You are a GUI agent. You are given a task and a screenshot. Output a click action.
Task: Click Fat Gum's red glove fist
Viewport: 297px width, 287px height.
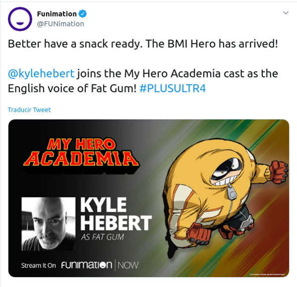point(279,172)
